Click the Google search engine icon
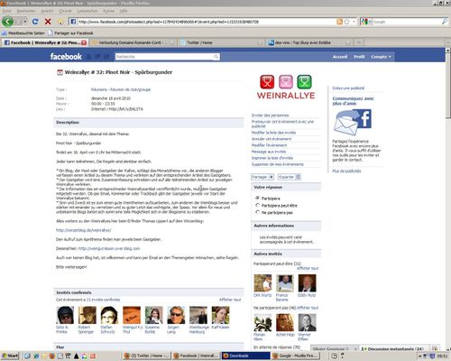This screenshot has height=361, width=451. click(x=364, y=22)
